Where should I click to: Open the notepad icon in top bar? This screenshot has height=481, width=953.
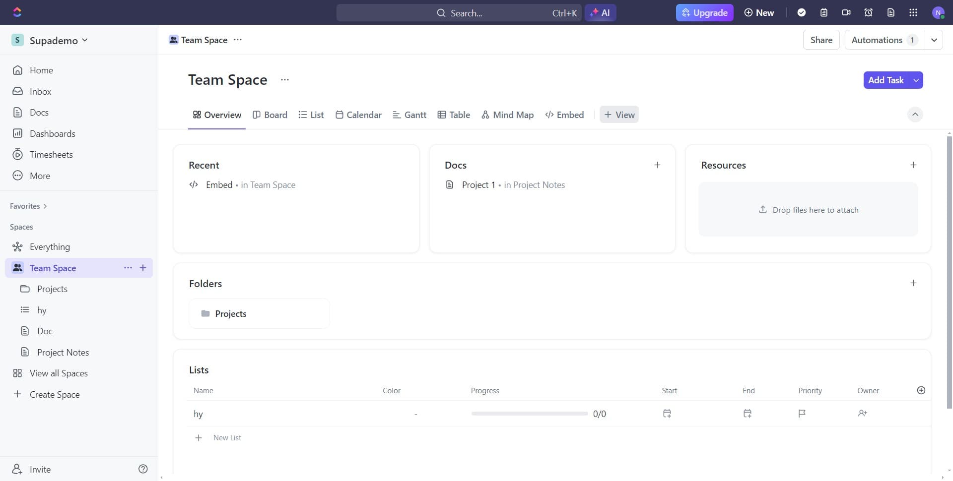(x=824, y=12)
